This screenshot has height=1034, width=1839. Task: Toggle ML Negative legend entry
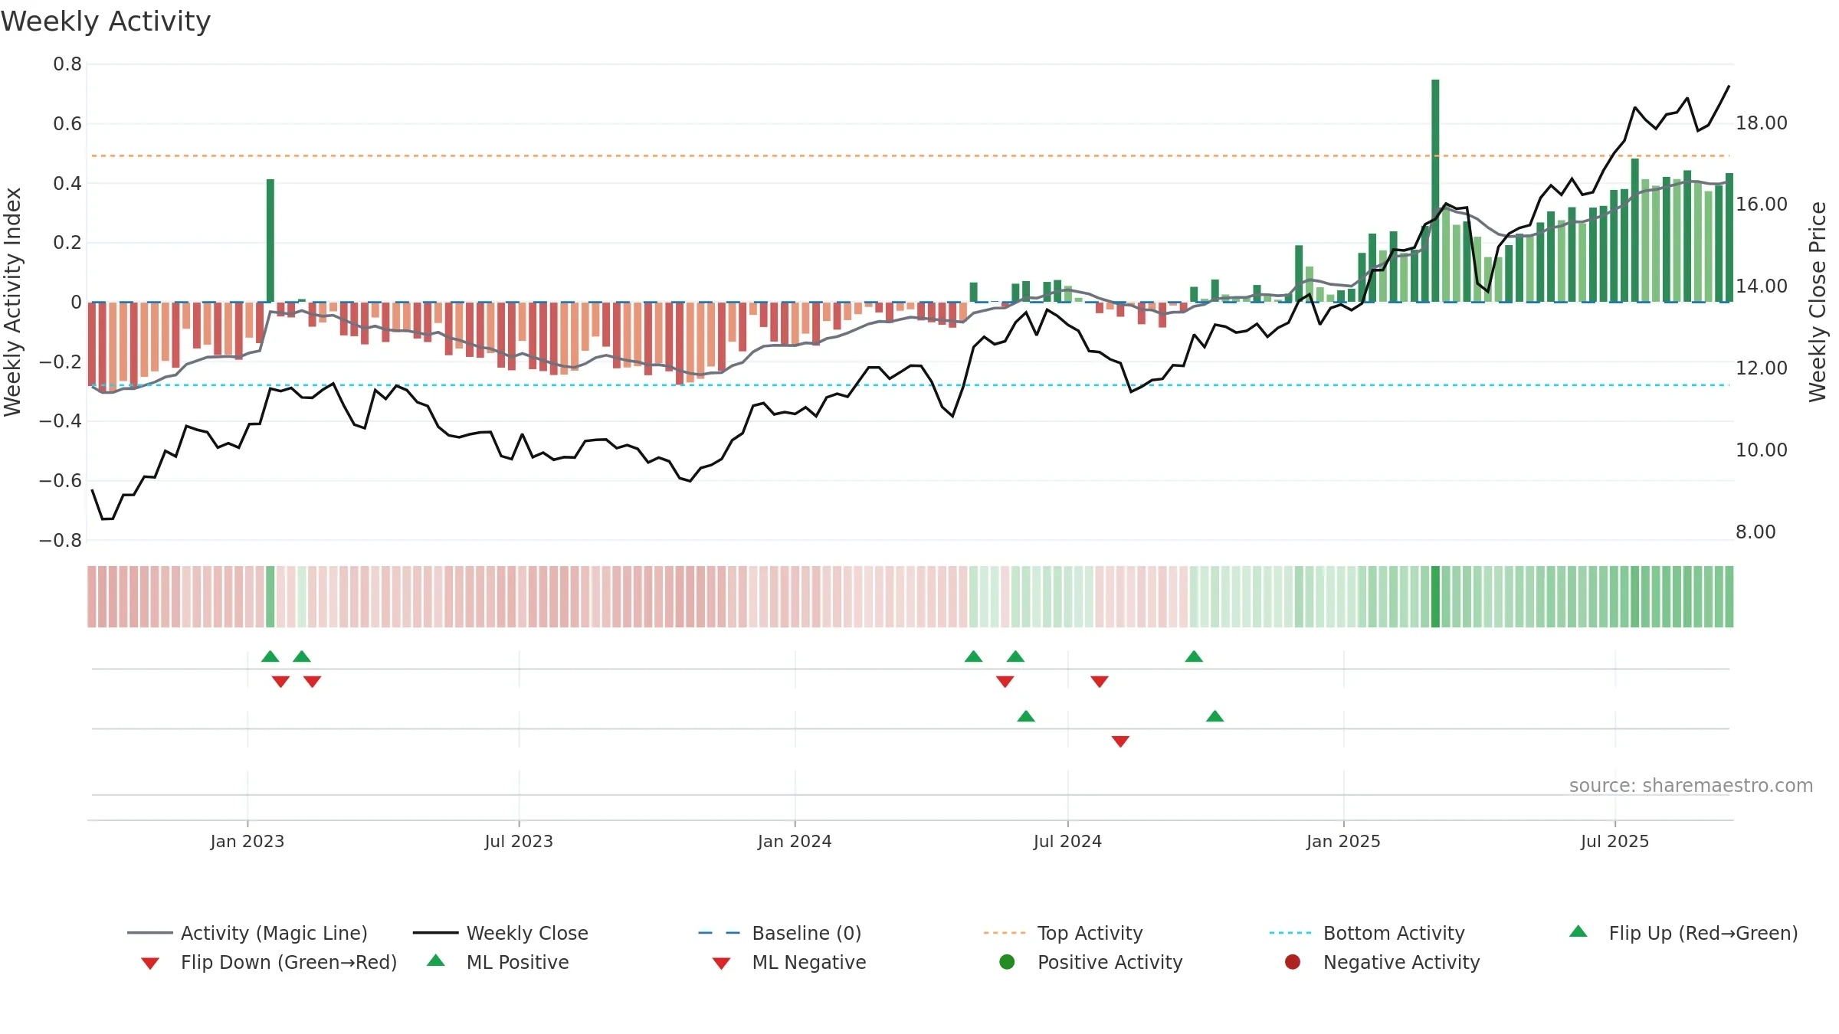coord(788,962)
